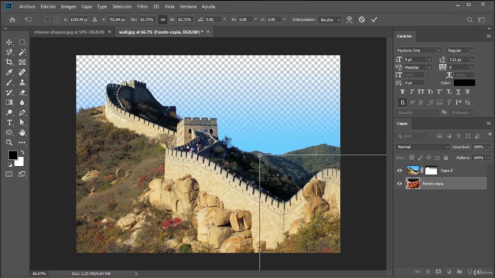
Task: Open the search magnifier in the options bar
Action: tap(469, 19)
